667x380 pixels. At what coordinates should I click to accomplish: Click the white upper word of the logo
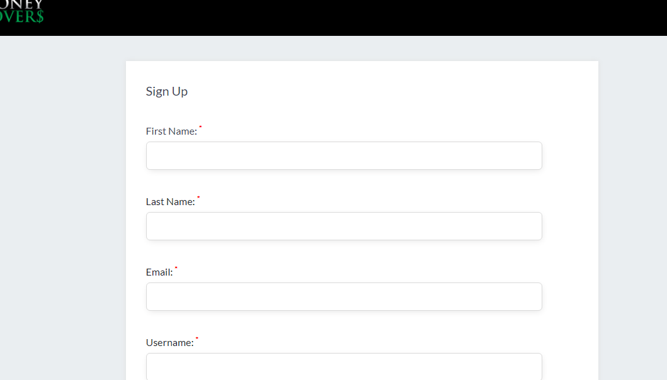(21, 4)
